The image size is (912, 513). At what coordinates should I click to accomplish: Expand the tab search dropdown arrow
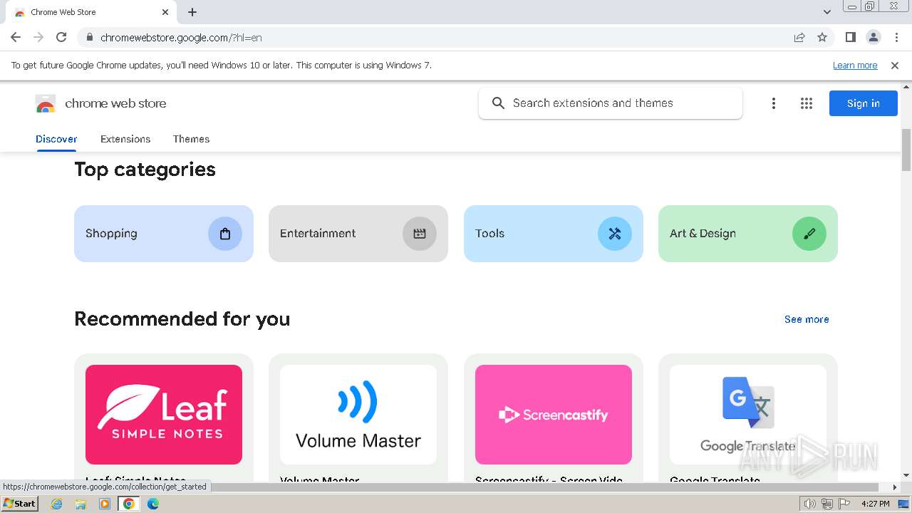point(827,12)
